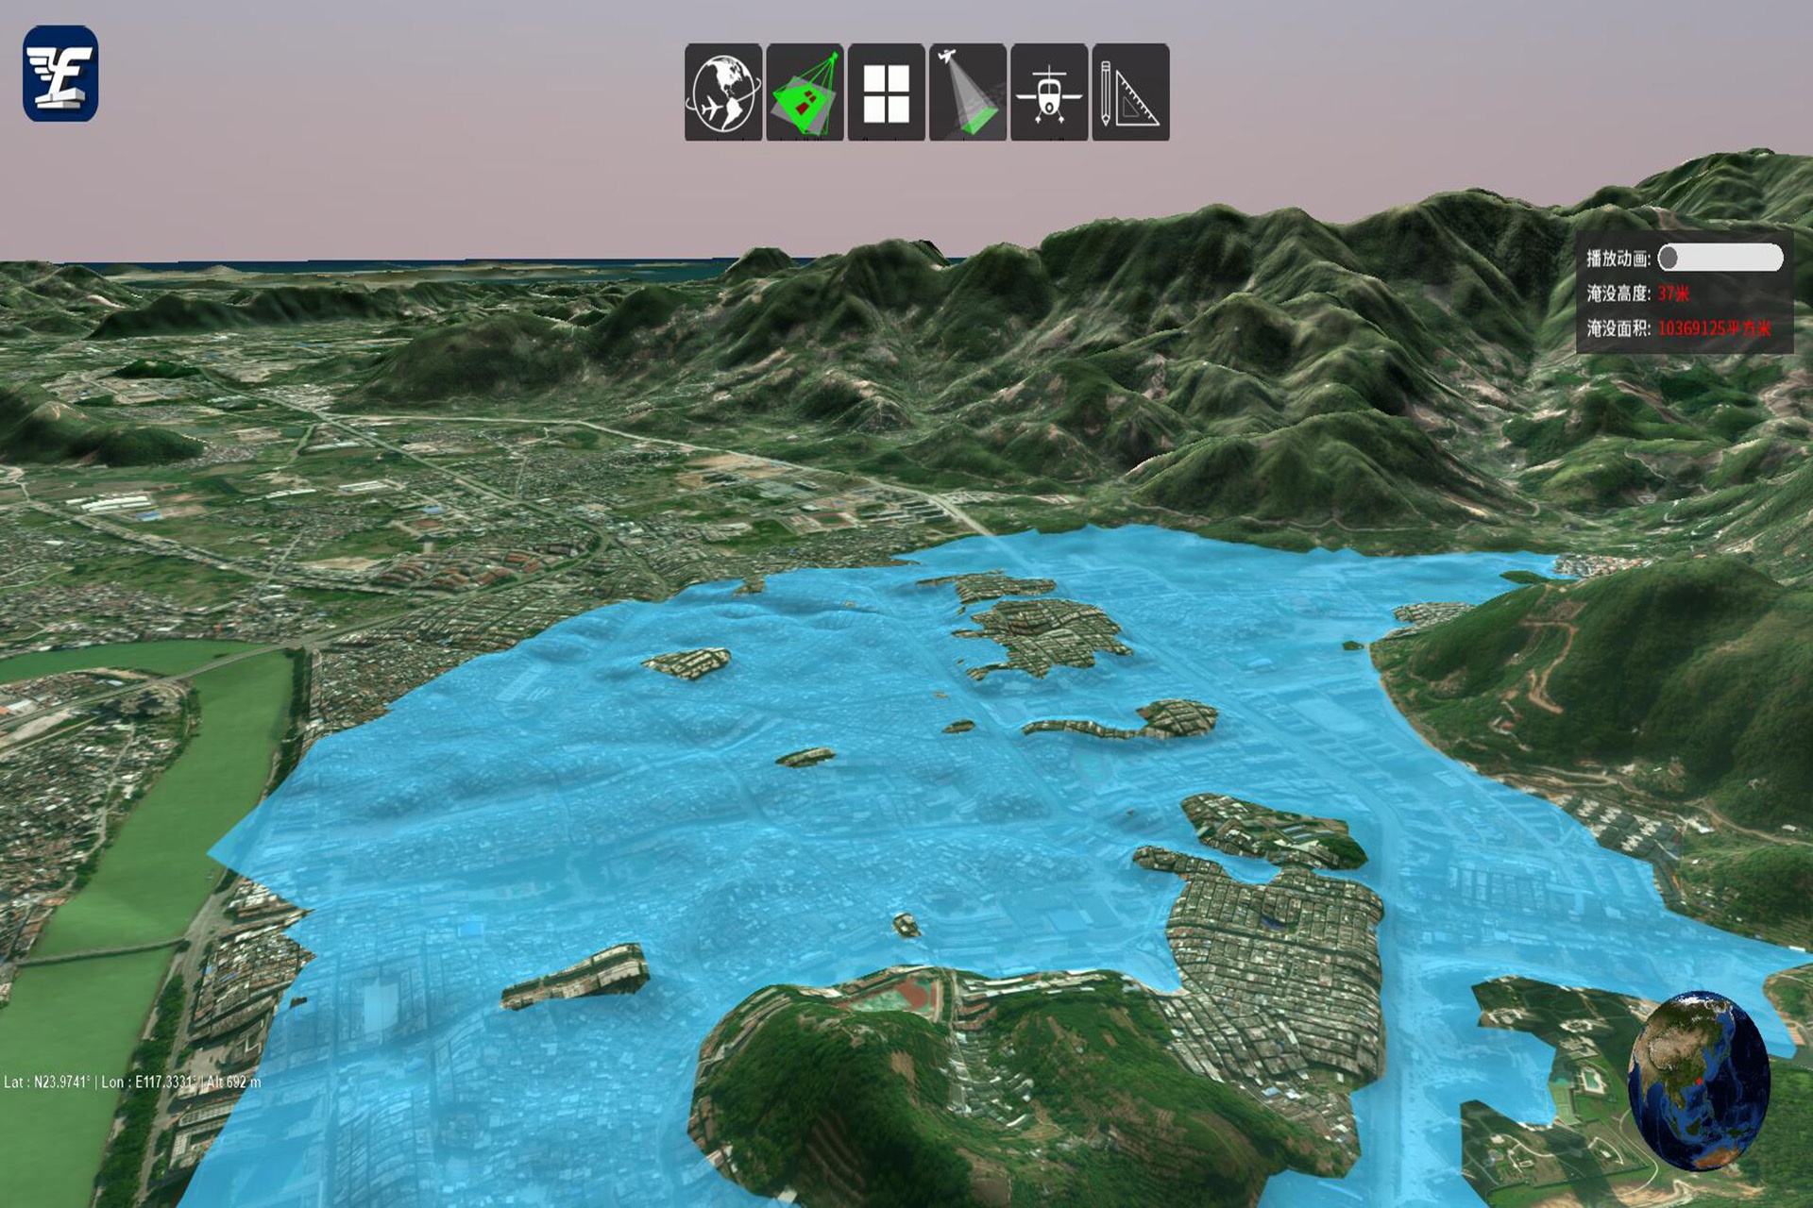Click the 淹没面积 label
Screen dimensions: 1813x1208
pos(1618,328)
